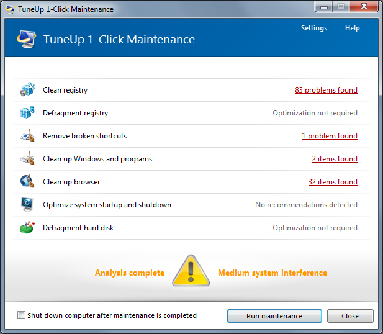Open the Settings menu
This screenshot has height=334, width=383.
pyautogui.click(x=313, y=29)
